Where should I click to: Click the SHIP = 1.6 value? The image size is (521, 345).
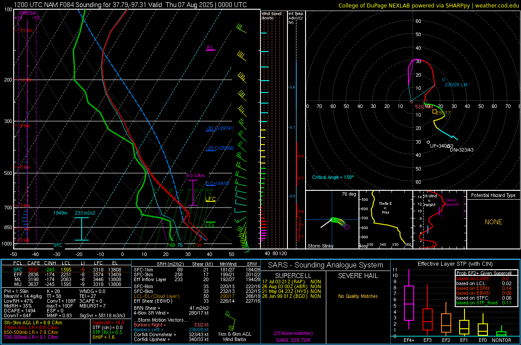(103, 337)
